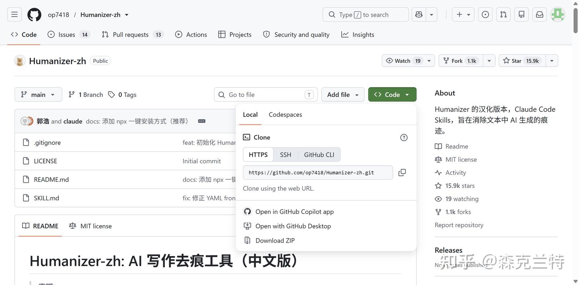Select the MIT license tab below files
This screenshot has height=285, width=579.
90,226
